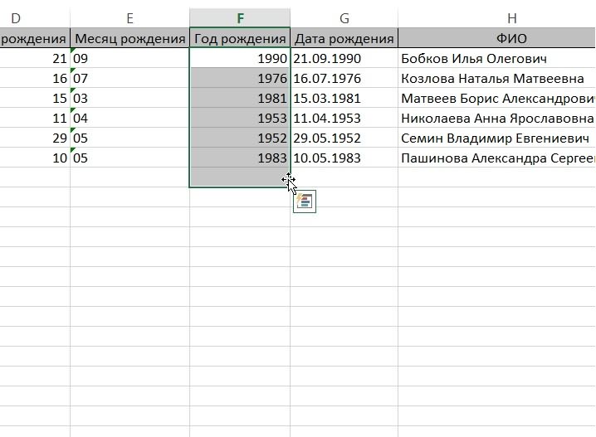This screenshot has width=596, height=437.
Task: Click the cell with date 15.03.1981
Action: (x=344, y=98)
